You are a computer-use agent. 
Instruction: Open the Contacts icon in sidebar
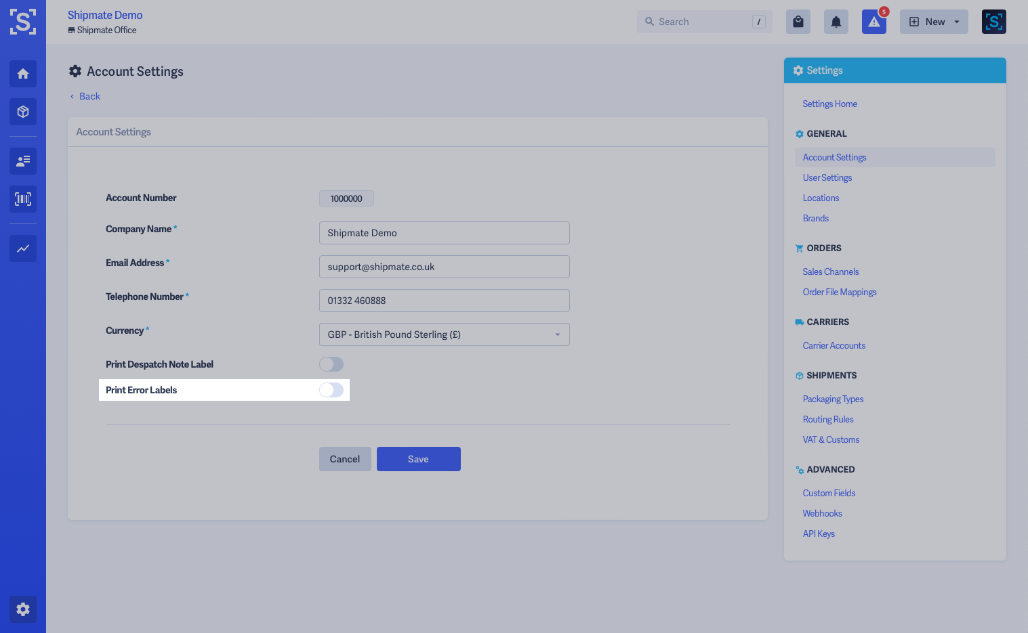[23, 161]
